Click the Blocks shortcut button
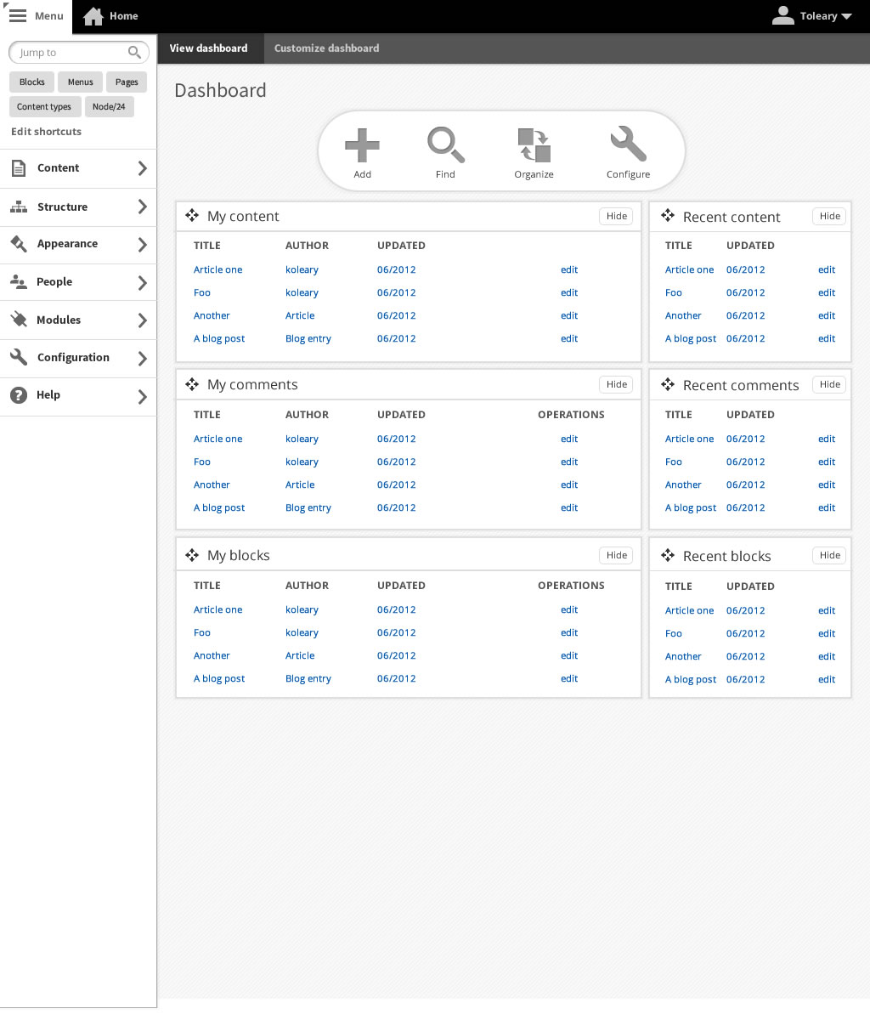 point(32,82)
